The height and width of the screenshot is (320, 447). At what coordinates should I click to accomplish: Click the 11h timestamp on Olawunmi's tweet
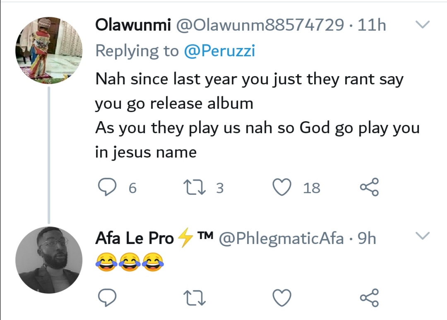coord(371,26)
